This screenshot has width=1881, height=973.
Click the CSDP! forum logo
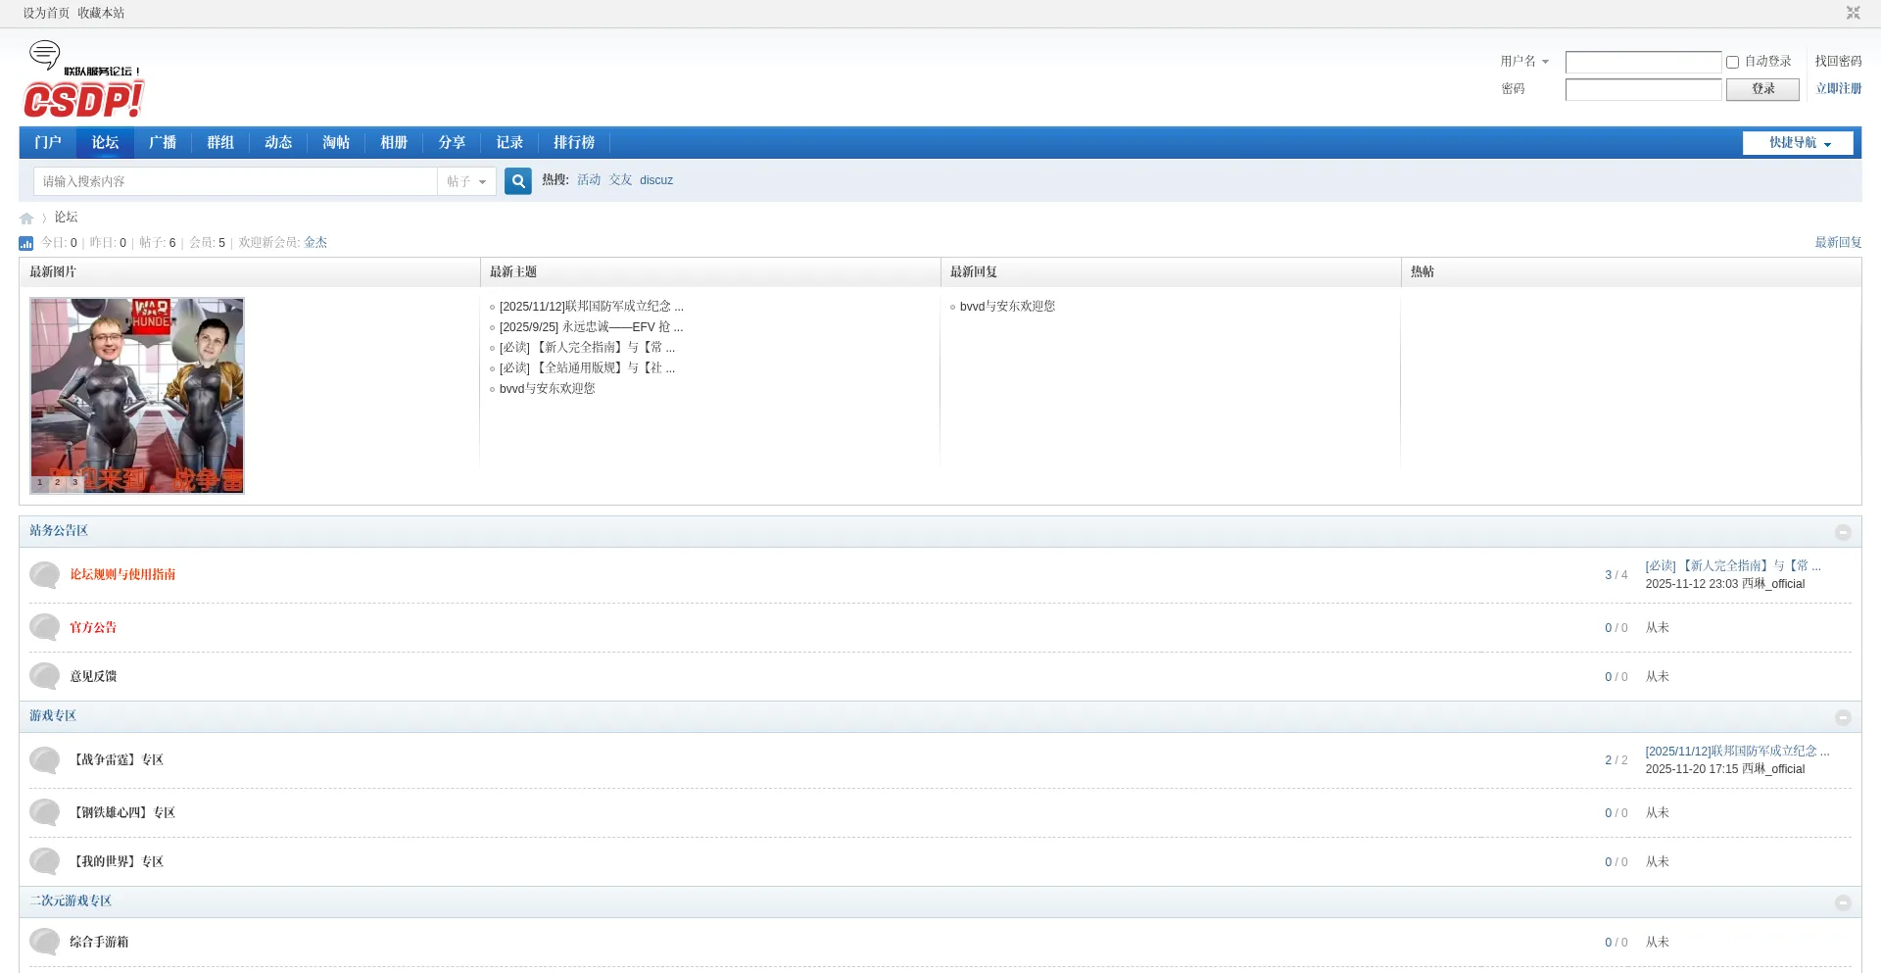tap(84, 79)
